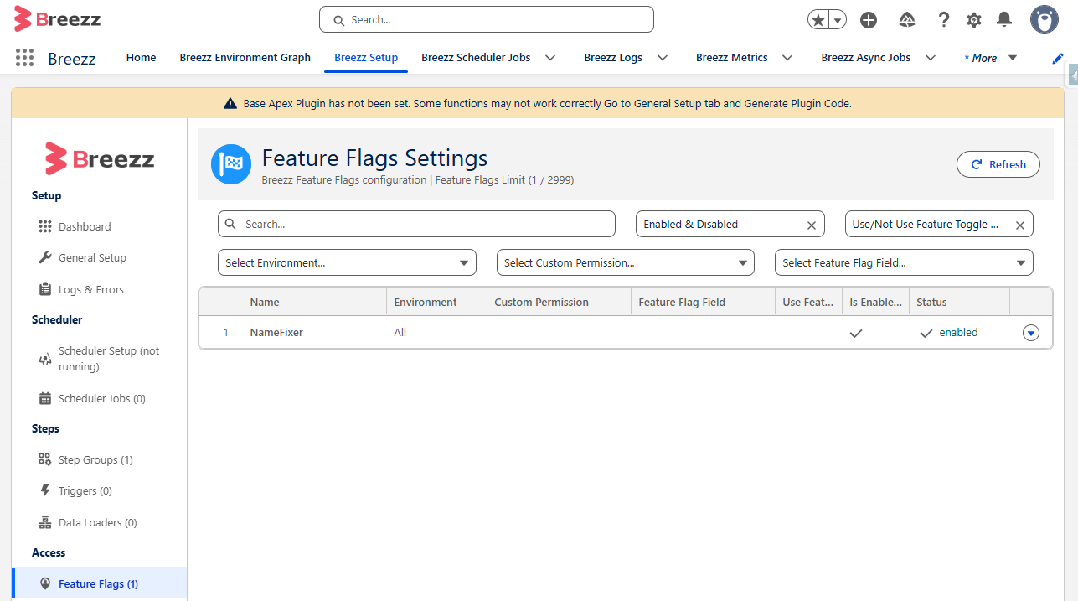
Task: Click the Feature Flag Field column header
Action: tap(703, 302)
